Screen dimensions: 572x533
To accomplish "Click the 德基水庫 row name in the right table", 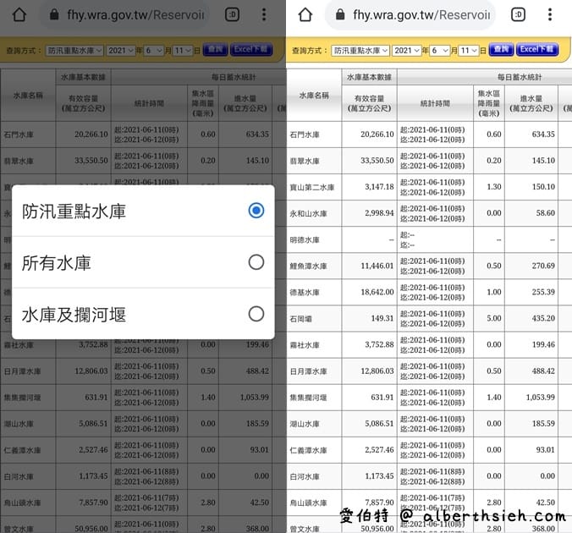I will 305,292.
